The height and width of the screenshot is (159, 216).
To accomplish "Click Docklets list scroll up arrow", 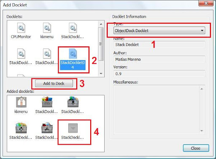I will 101,24.
